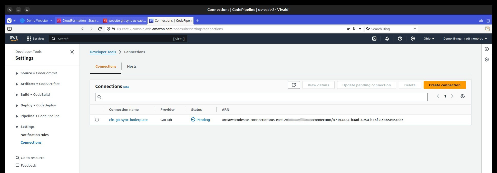Open the content blocker shield icon
The height and width of the screenshot is (173, 497).
108,29
